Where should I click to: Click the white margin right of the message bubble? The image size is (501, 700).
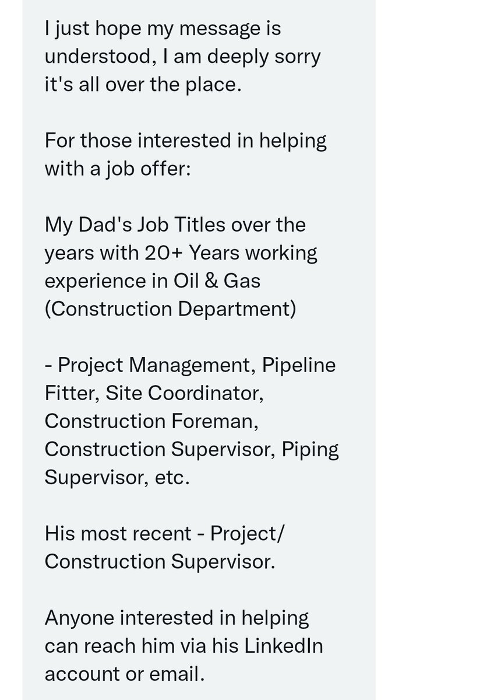pos(438,350)
